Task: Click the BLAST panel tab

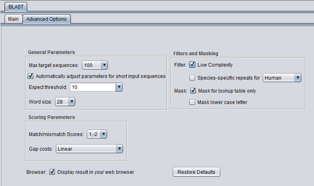Action: (x=16, y=7)
